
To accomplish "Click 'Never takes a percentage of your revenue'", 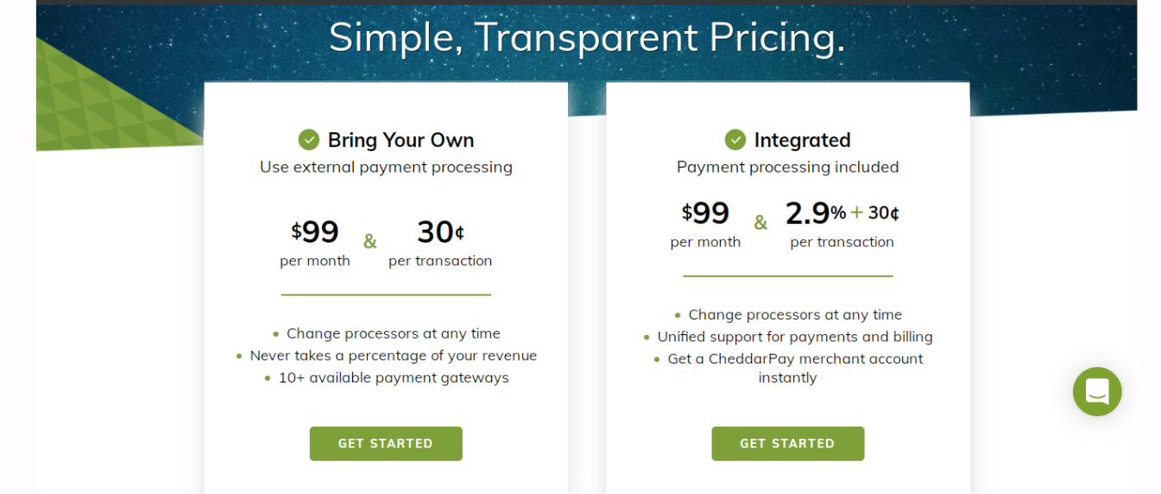I will coord(394,355).
